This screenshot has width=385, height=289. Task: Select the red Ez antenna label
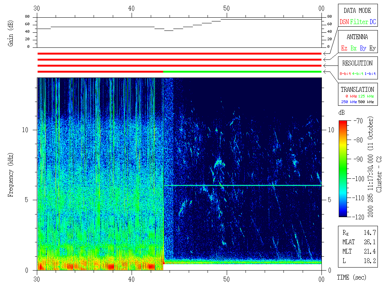click(344, 49)
